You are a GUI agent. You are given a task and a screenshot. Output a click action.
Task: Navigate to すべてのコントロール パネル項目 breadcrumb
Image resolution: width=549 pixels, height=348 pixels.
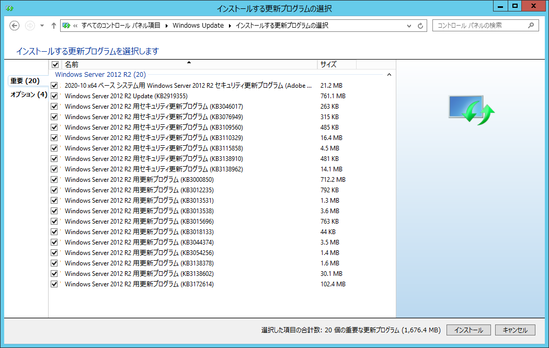pos(121,26)
